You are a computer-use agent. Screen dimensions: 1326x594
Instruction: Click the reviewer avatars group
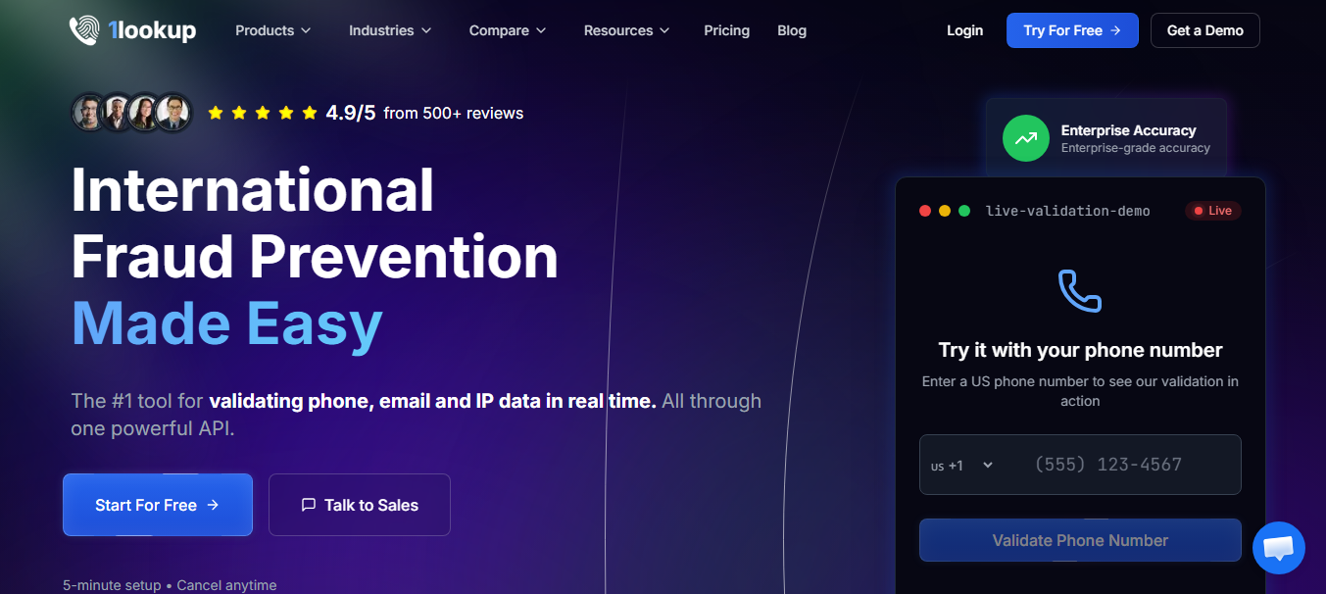click(x=131, y=113)
